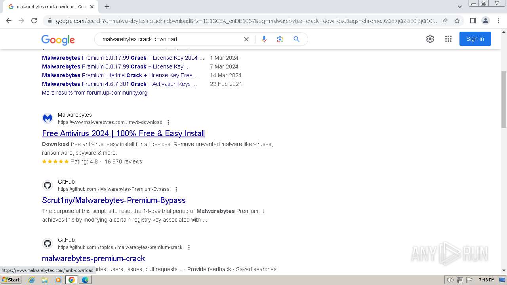Open the Windows Start menu

click(11, 279)
